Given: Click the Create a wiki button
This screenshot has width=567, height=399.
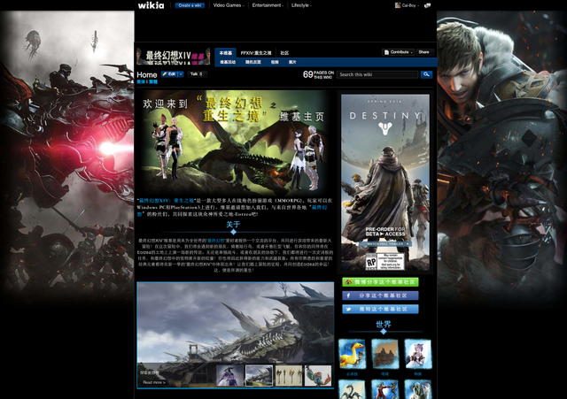Looking at the screenshot, I should [190, 5].
